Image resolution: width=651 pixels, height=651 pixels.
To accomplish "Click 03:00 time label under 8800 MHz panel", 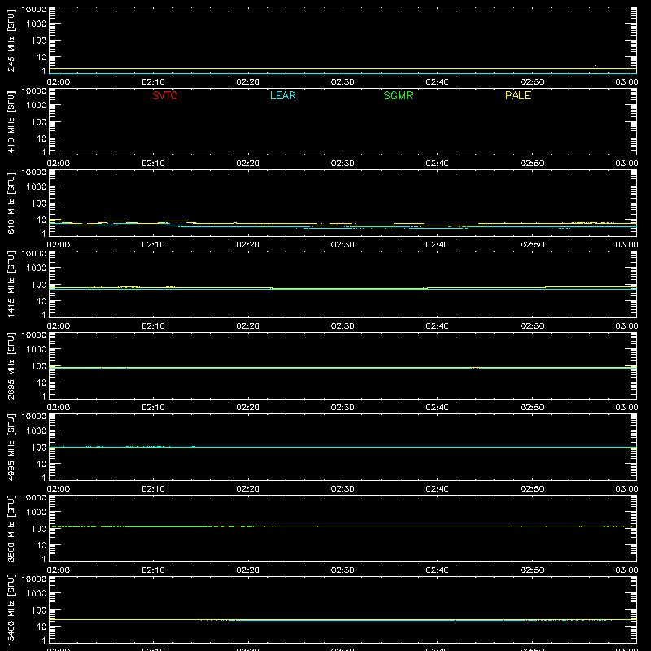I will point(627,570).
